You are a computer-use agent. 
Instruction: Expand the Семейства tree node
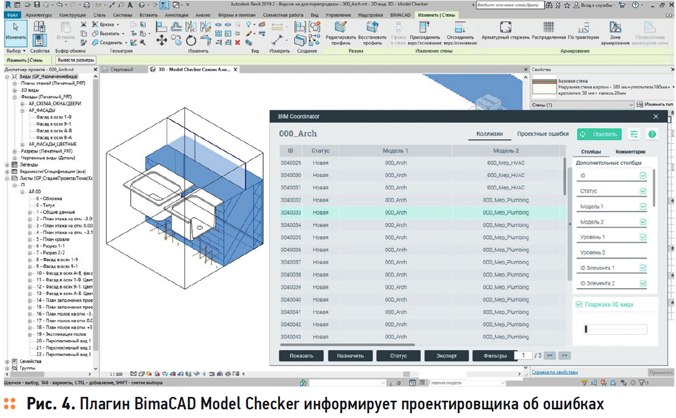[x=8, y=361]
